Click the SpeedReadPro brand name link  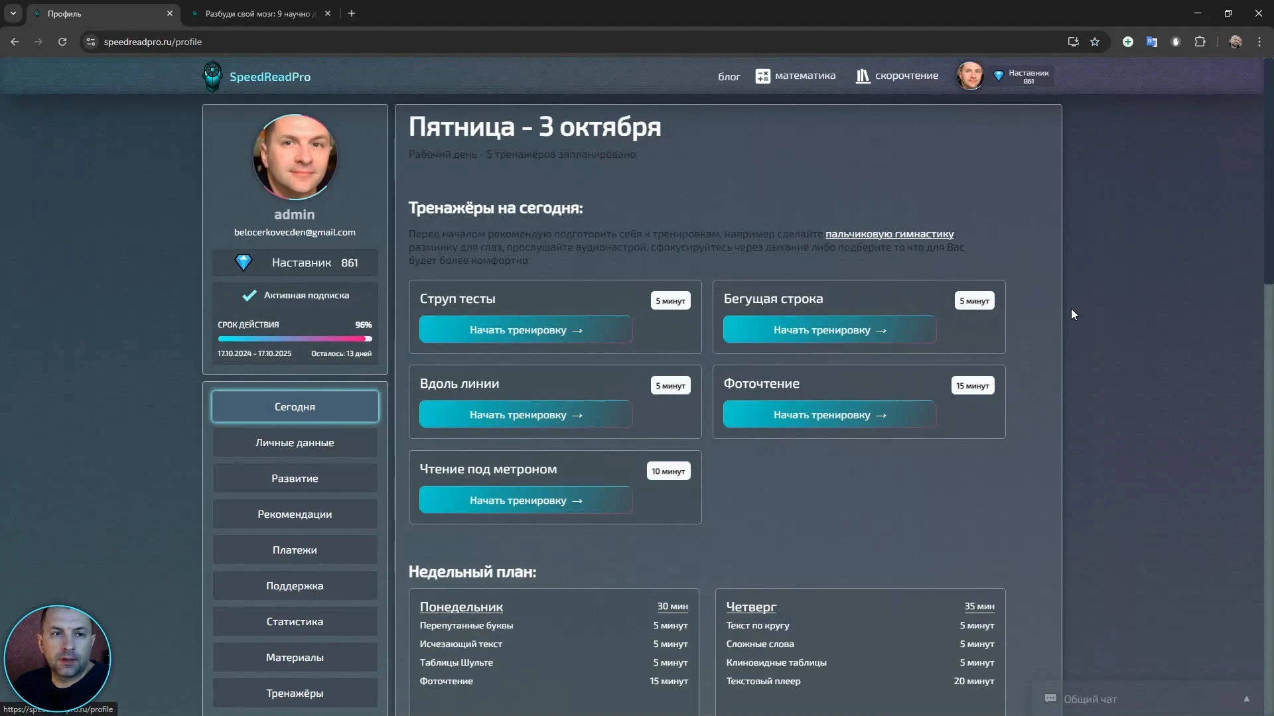(x=270, y=77)
